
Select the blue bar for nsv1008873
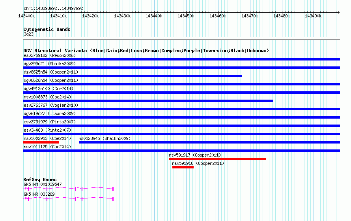pos(148,101)
